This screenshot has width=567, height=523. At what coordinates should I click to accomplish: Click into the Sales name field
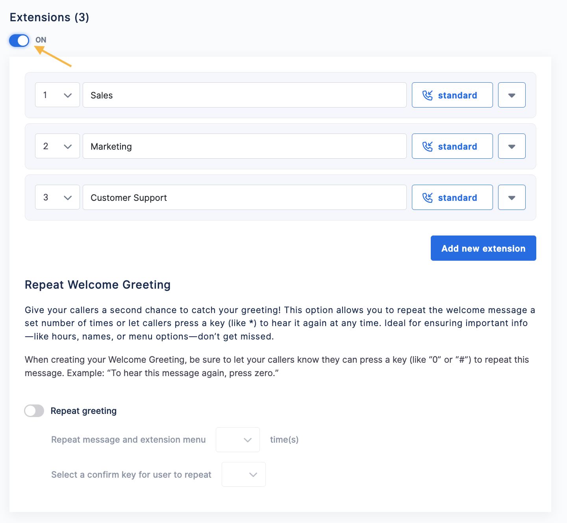point(245,95)
